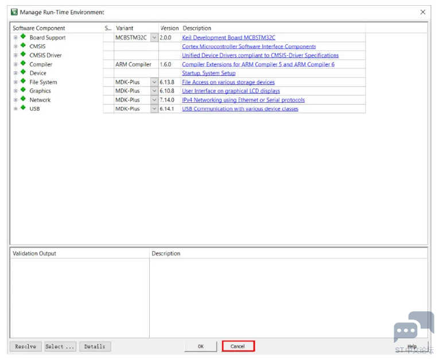
Task: Click the version value 2.0.0
Action: click(165, 37)
